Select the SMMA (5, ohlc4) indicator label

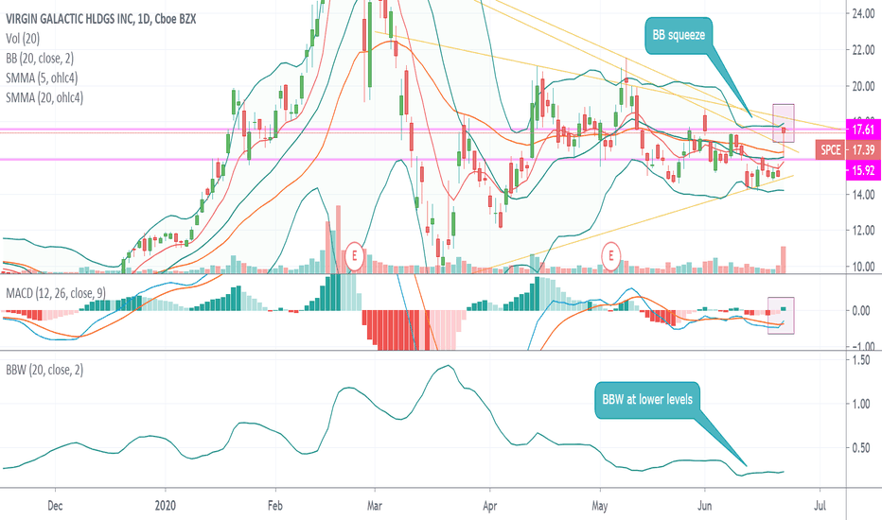point(42,78)
